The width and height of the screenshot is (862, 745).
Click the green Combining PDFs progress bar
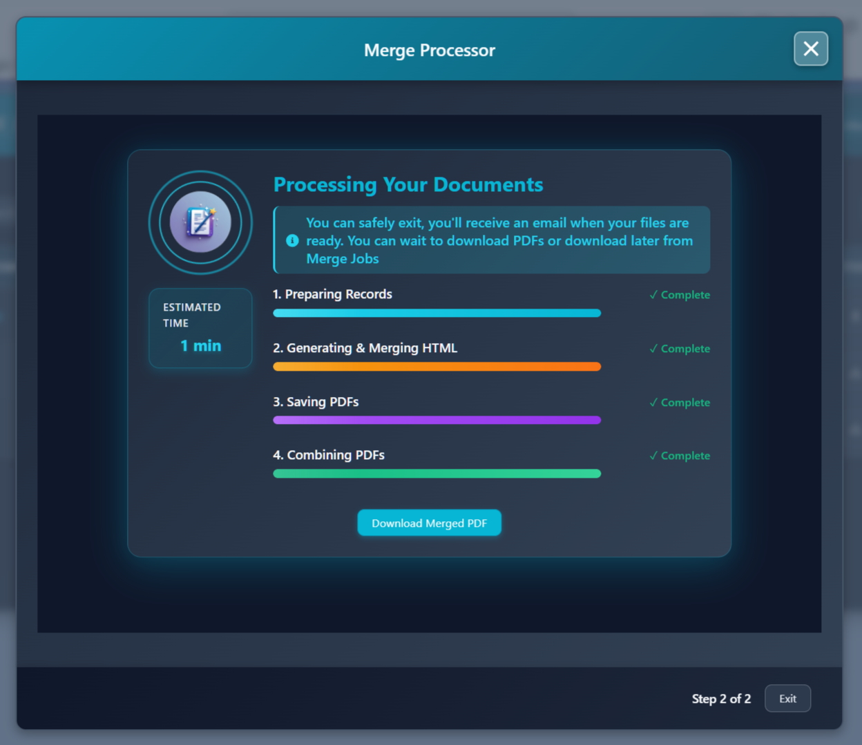(437, 474)
